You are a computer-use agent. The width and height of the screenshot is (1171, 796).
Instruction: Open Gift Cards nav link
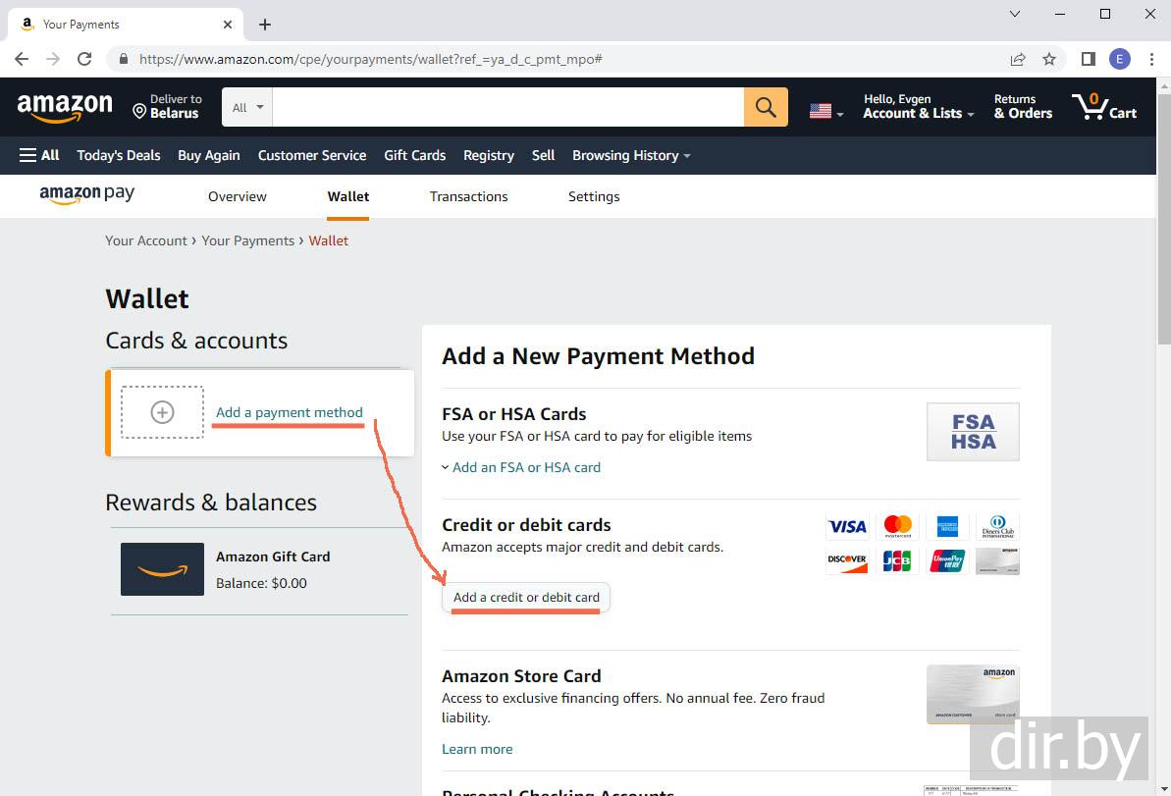coord(414,155)
